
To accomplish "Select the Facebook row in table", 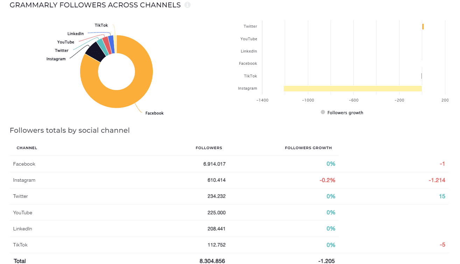I will tap(24, 164).
